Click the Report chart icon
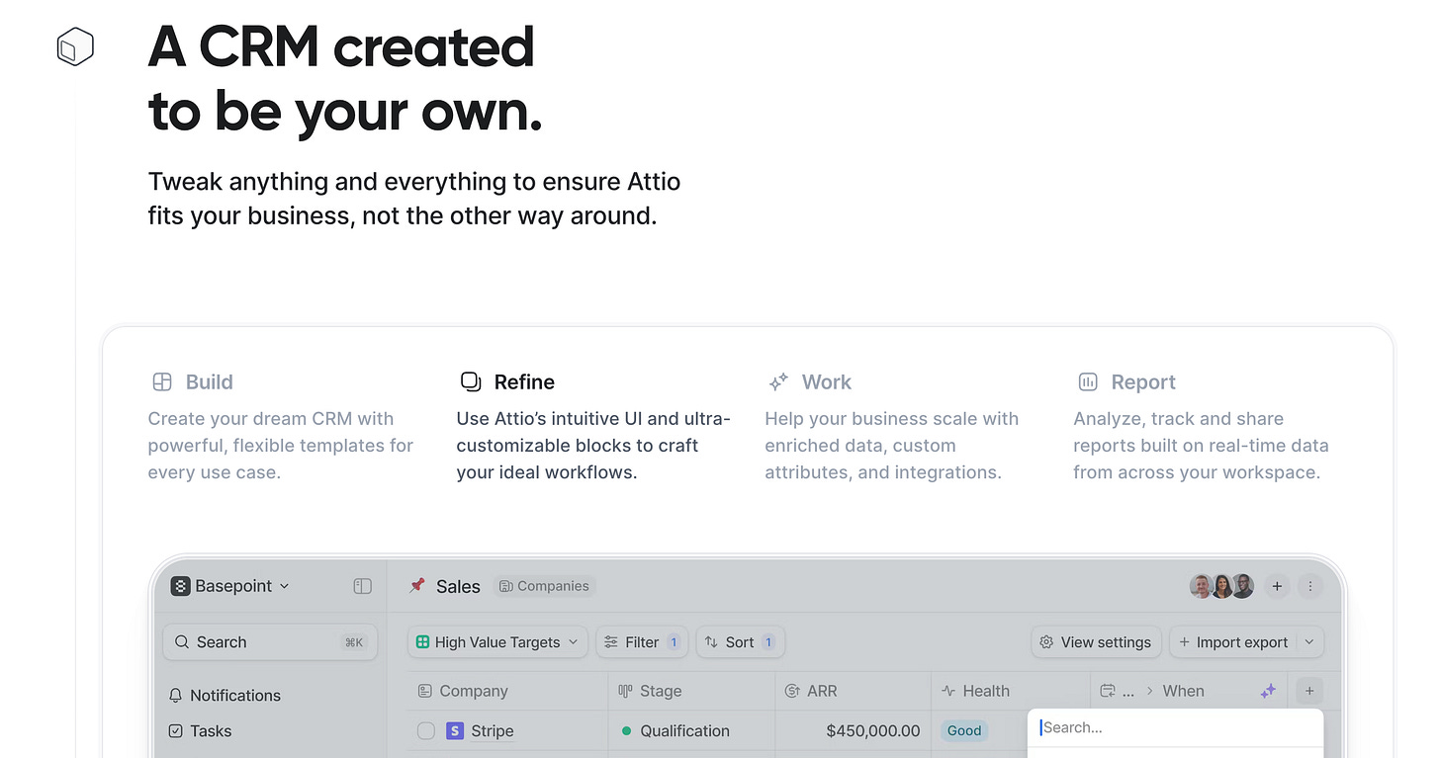 tap(1088, 381)
